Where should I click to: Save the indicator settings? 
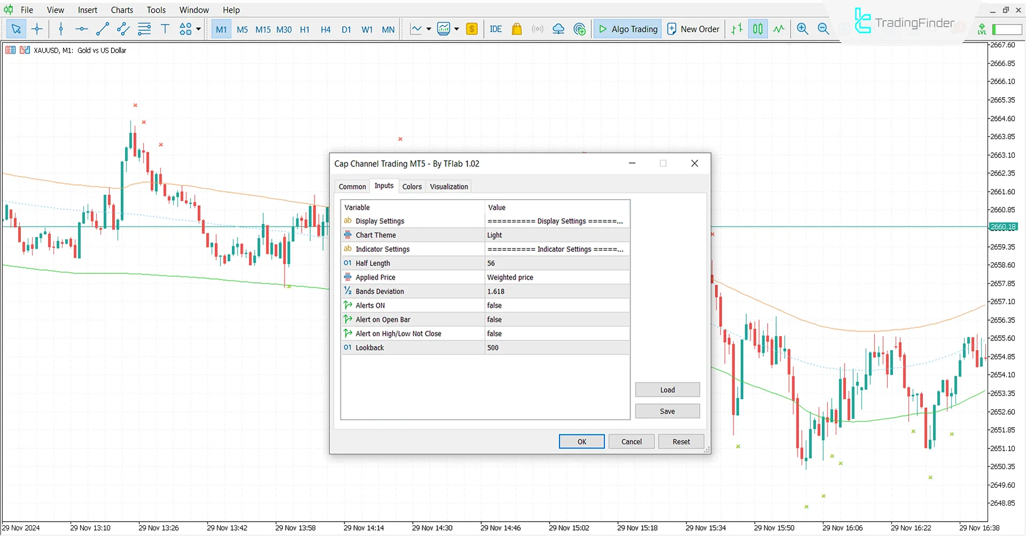[x=667, y=411]
